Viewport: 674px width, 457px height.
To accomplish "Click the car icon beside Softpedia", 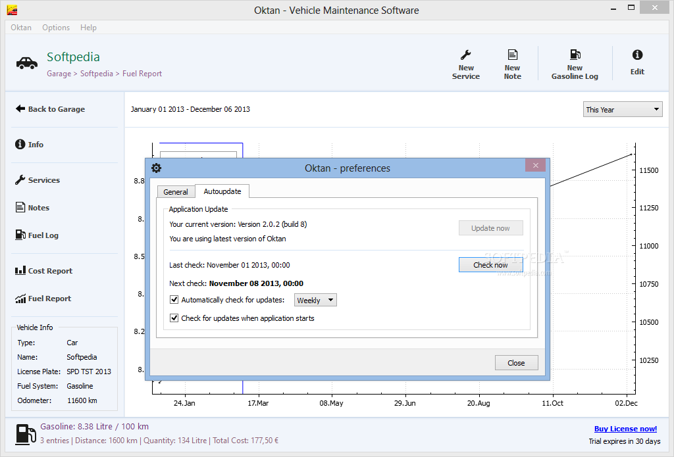I will (26, 63).
